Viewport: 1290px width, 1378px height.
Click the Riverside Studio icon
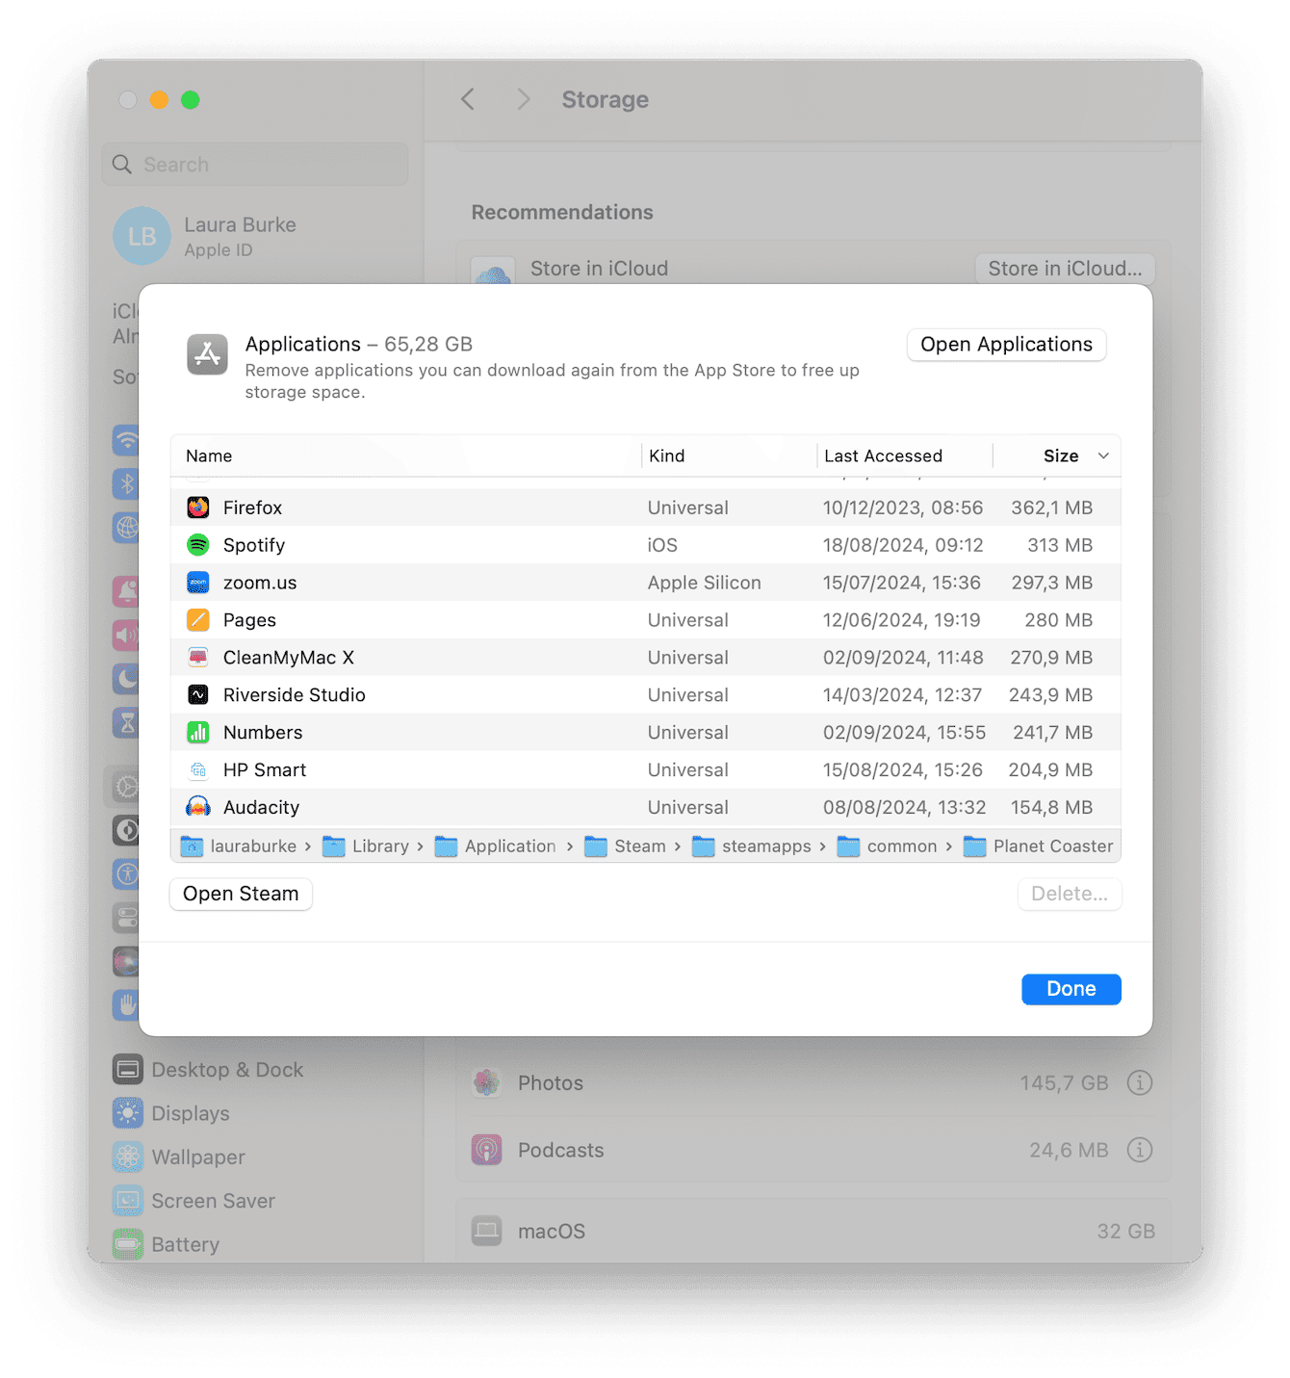pyautogui.click(x=197, y=694)
